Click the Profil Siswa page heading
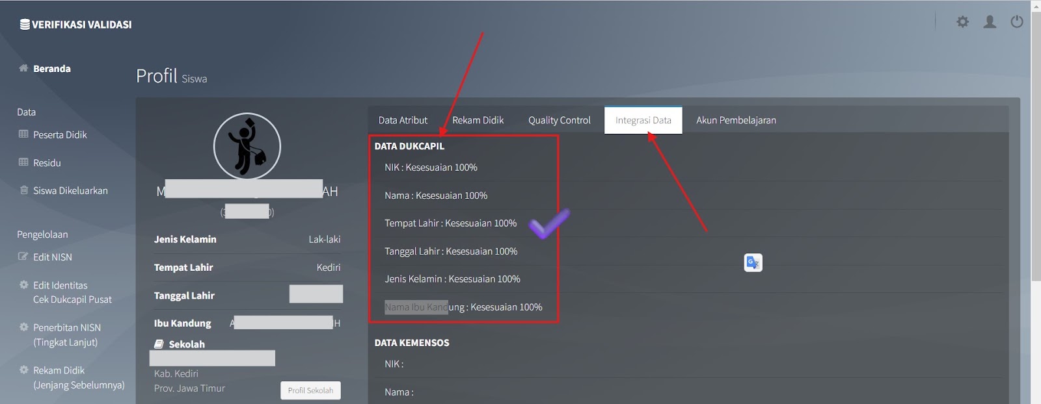Viewport: 1041px width, 404px height. click(x=172, y=77)
